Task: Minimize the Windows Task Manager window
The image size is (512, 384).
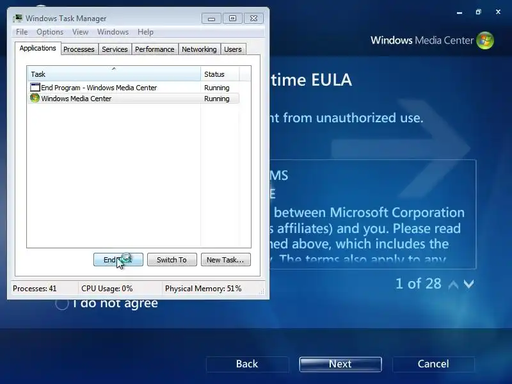Action: (x=211, y=19)
